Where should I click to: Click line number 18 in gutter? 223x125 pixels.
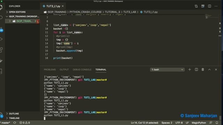46,58
